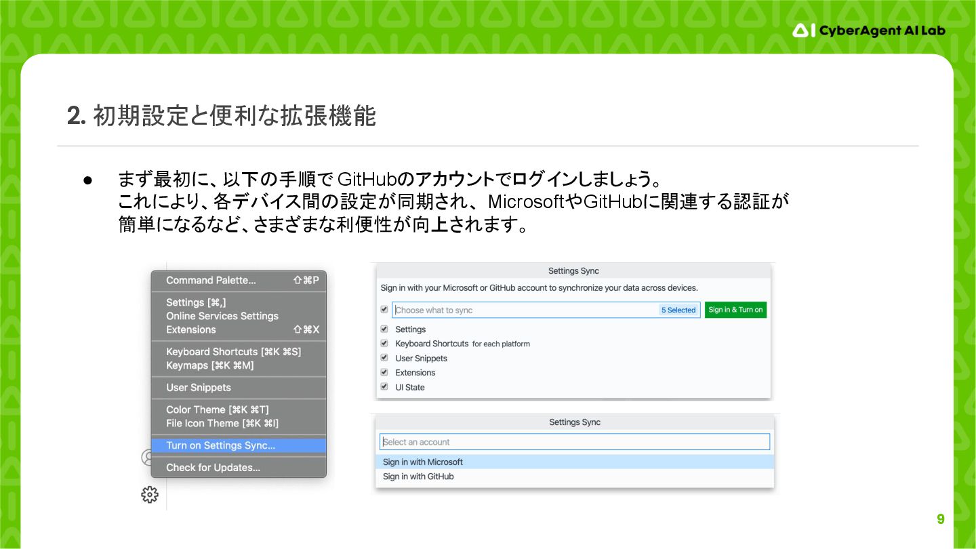Focus the Choose what to sync field
Screen dimensions: 976x549
click(x=546, y=310)
